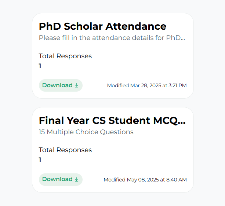225x206 pixels.
Task: Click the 'Modified Mar 28, 2025' timestamp
Action: [147, 85]
